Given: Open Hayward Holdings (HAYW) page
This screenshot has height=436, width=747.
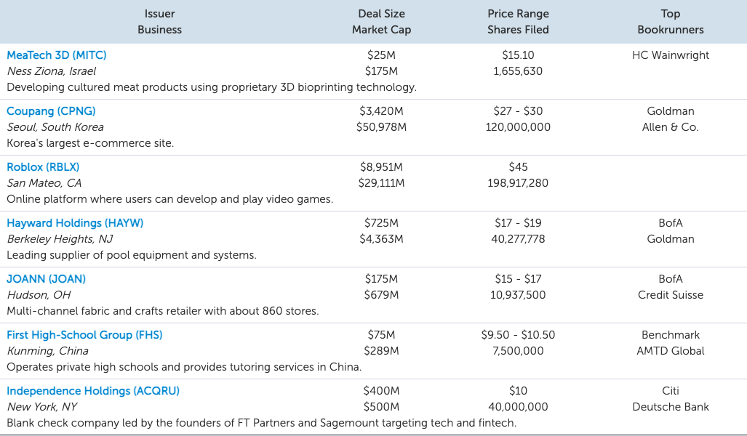Looking at the screenshot, I should [x=75, y=223].
